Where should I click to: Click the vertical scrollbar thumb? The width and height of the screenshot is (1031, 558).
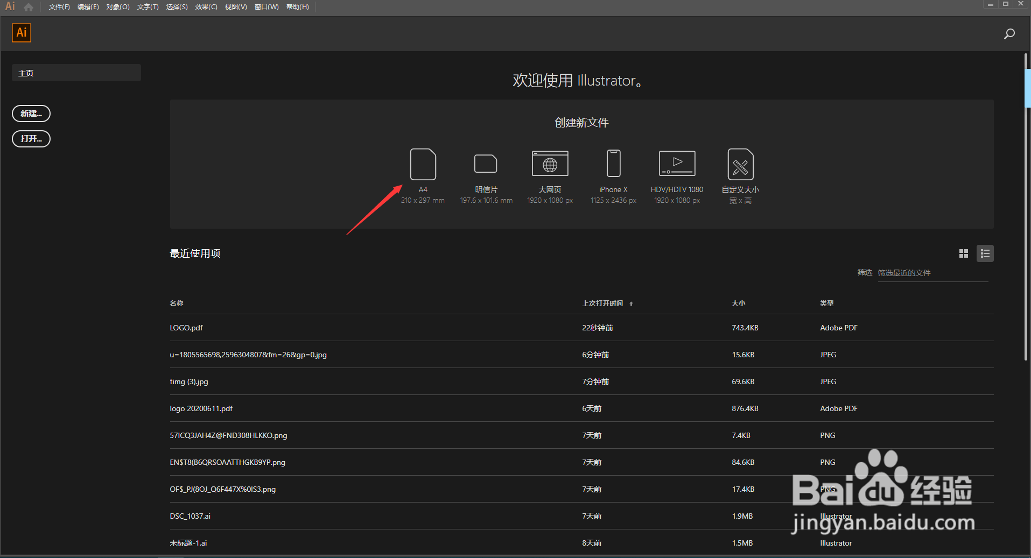click(x=1026, y=207)
